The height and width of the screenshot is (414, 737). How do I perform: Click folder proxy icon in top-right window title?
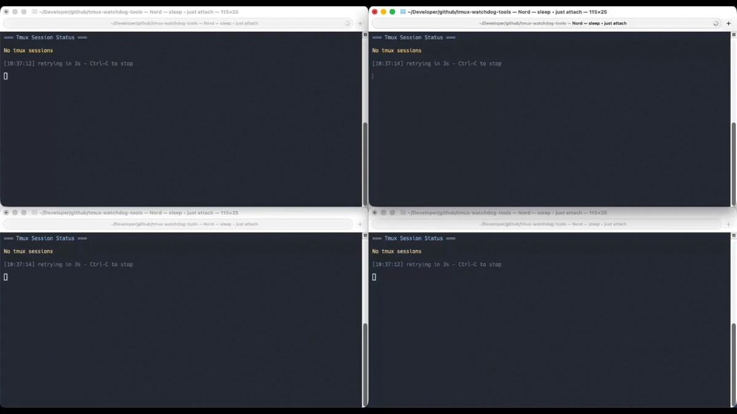[403, 12]
